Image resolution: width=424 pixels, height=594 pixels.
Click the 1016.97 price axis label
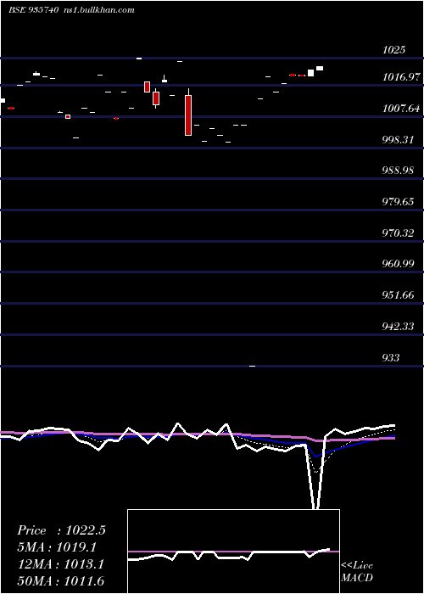[x=402, y=78]
